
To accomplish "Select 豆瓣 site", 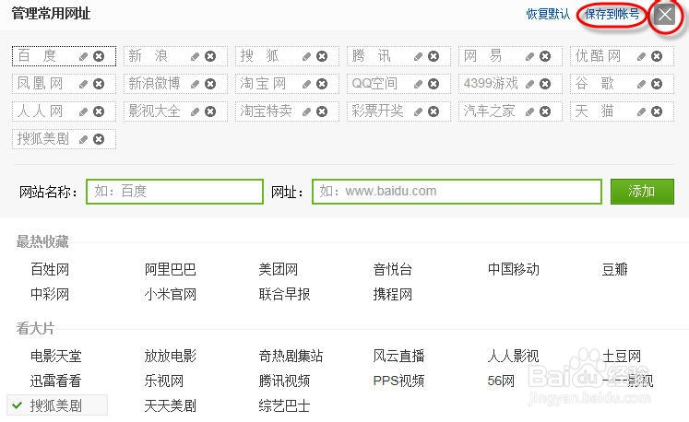I will tap(614, 269).
